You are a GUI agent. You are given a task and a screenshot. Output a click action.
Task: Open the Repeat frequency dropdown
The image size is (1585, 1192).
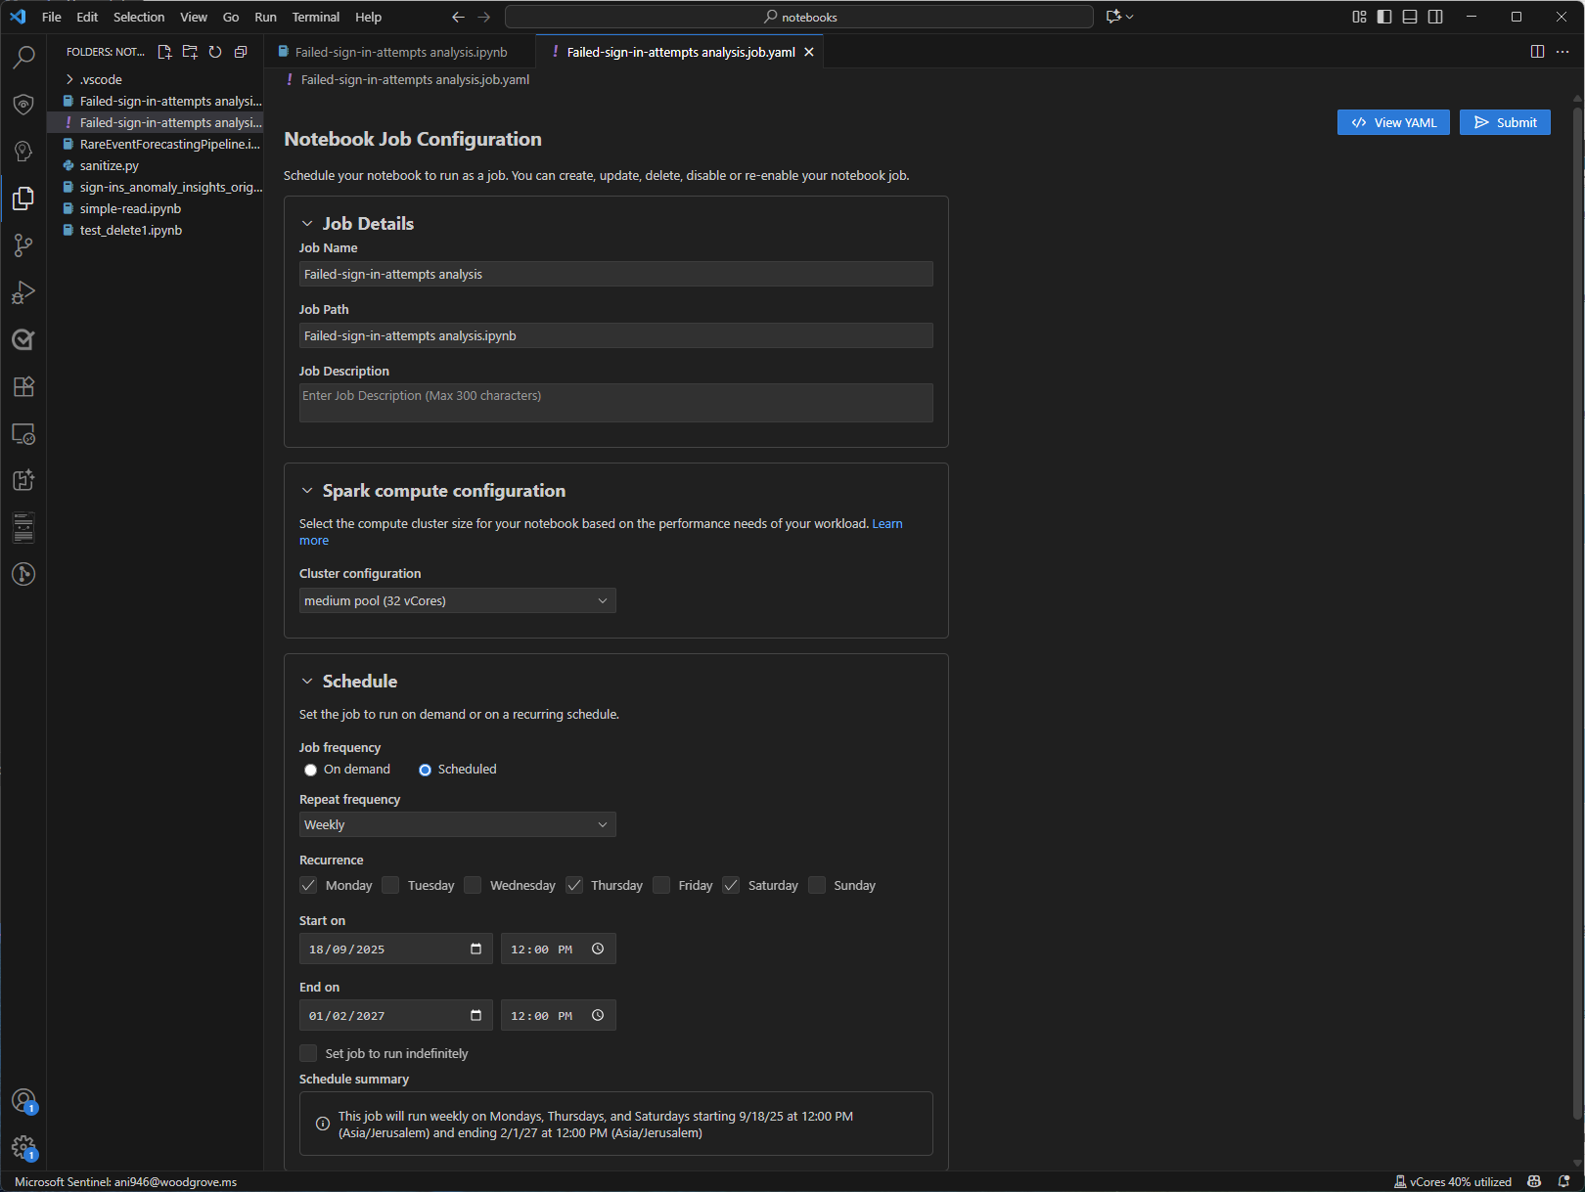(457, 825)
